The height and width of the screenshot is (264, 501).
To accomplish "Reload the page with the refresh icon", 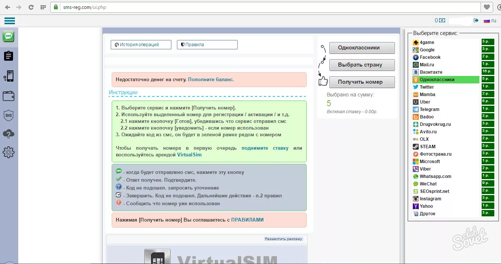I will tap(31, 7).
